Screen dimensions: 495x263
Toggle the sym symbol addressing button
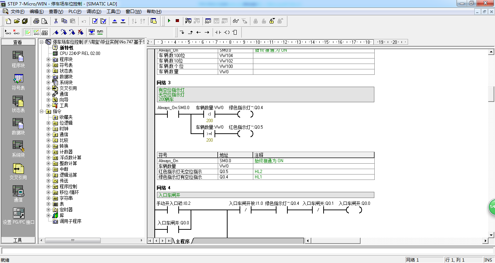click(x=100, y=32)
